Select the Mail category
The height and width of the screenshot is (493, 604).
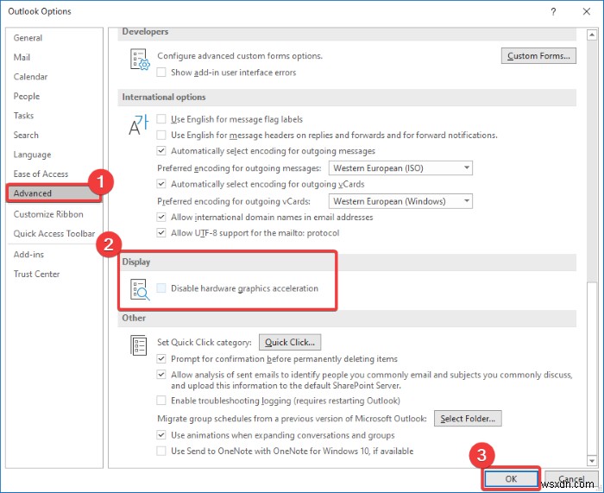click(54, 58)
